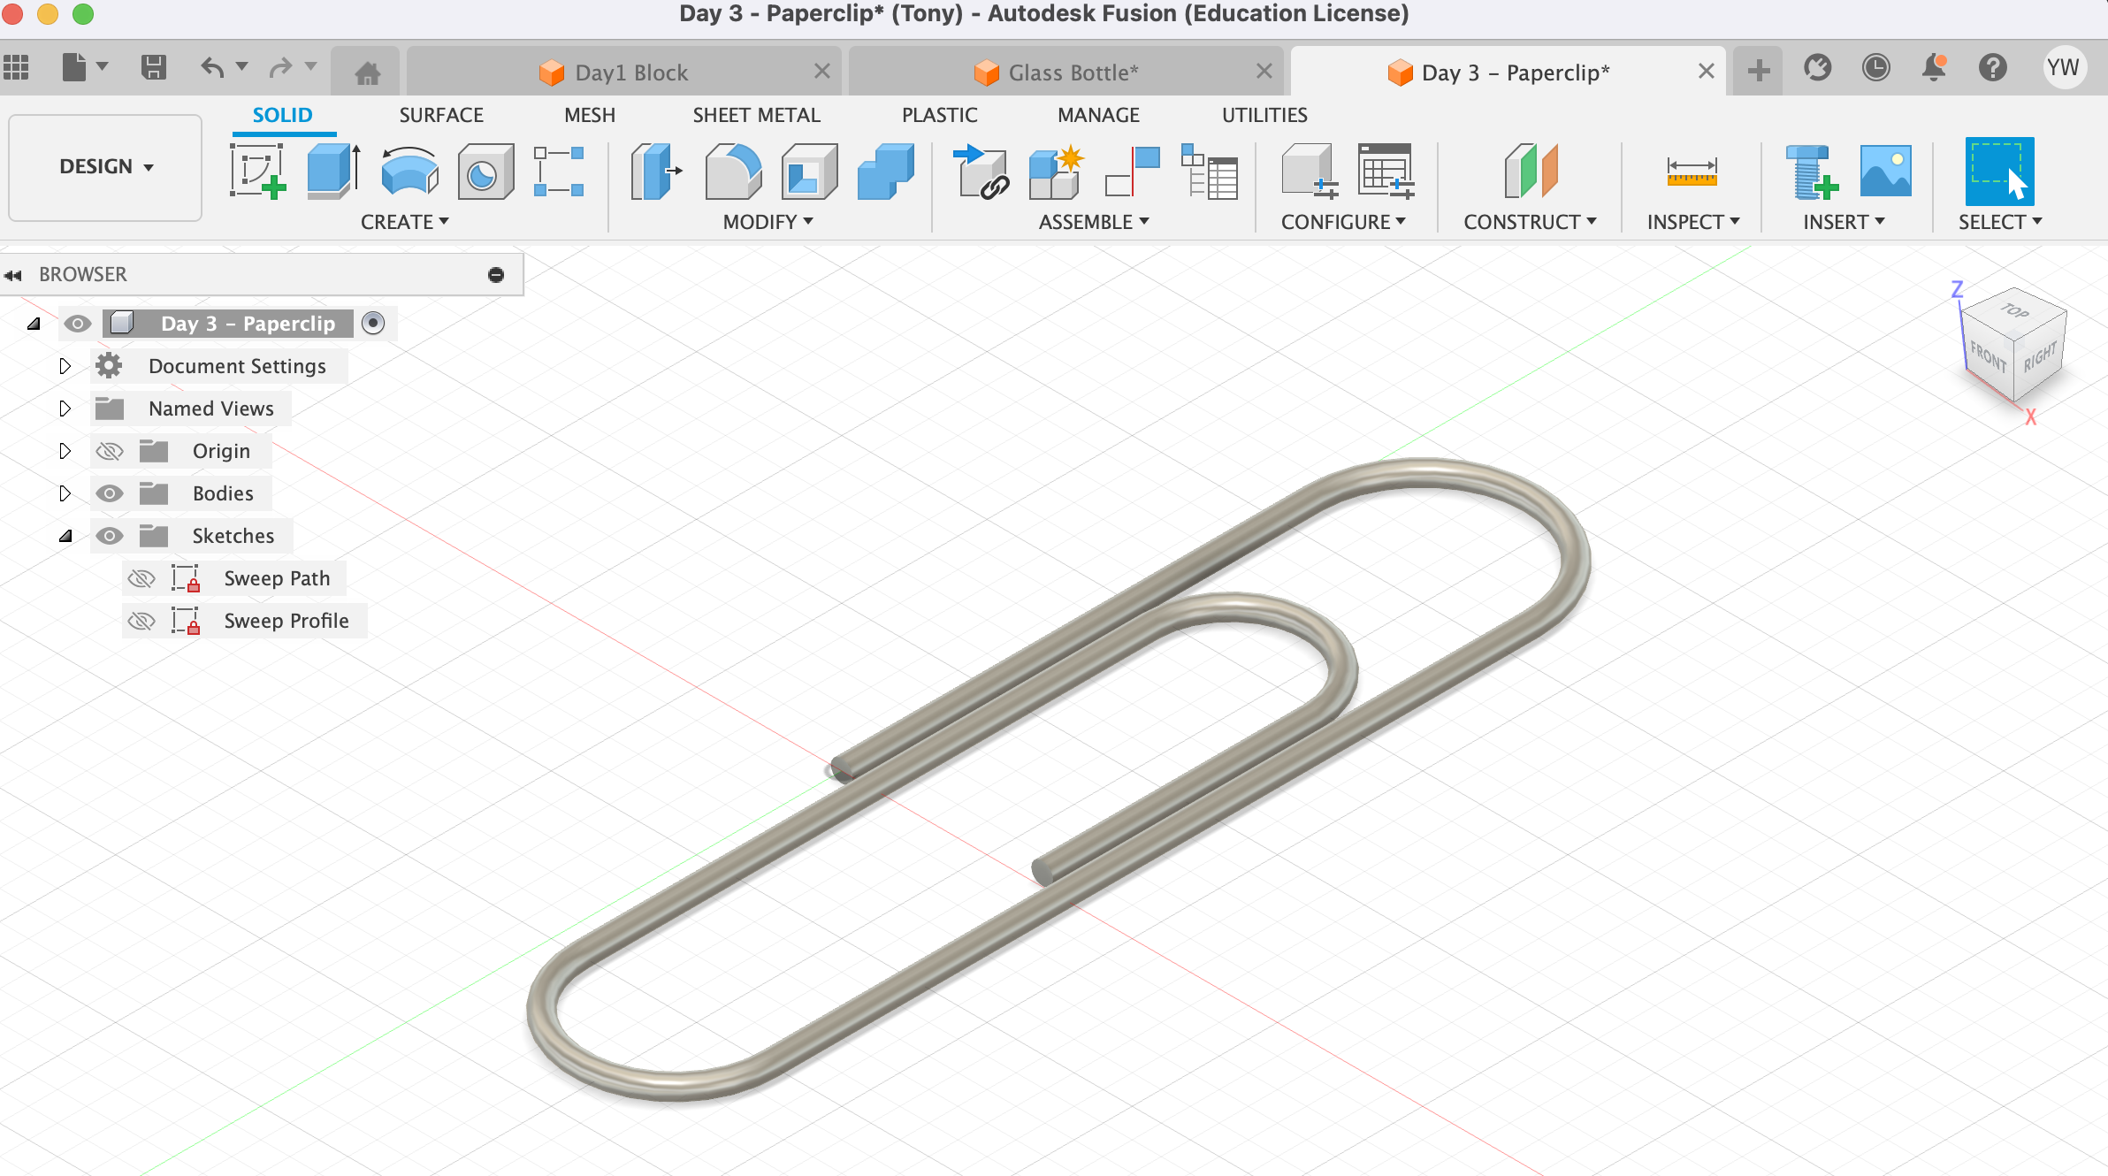The image size is (2108, 1176).
Task: Select the Extrude tool icon
Action: [332, 172]
